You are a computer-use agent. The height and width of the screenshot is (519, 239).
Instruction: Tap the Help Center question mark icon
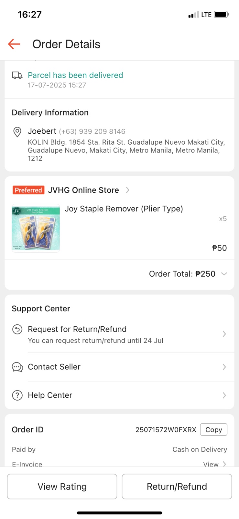point(17,395)
